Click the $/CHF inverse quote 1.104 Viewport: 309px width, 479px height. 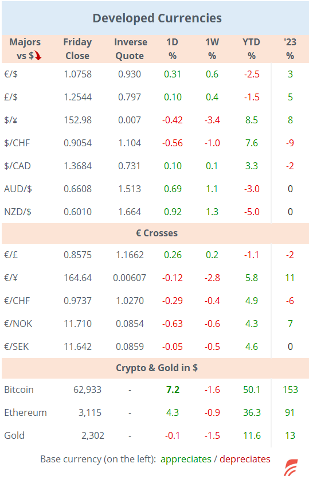point(130,143)
